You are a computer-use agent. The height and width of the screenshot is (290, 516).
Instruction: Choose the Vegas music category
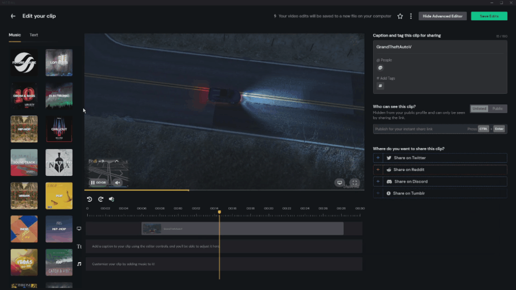(x=24, y=262)
